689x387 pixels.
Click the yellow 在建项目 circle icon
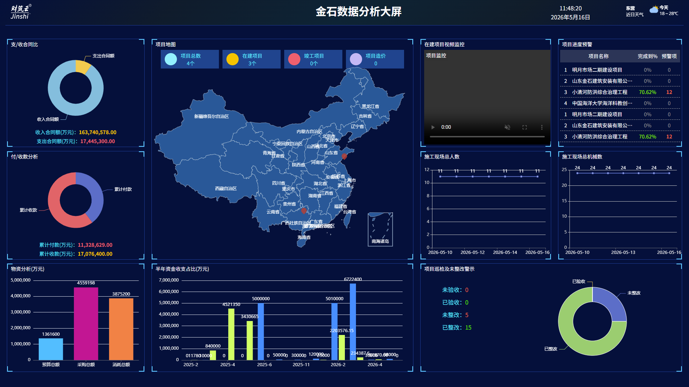[233, 59]
